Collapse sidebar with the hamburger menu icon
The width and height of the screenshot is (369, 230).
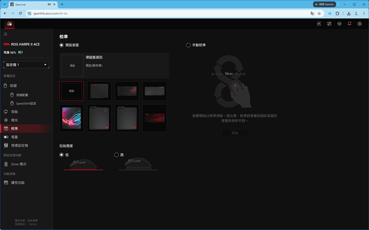coord(5,34)
